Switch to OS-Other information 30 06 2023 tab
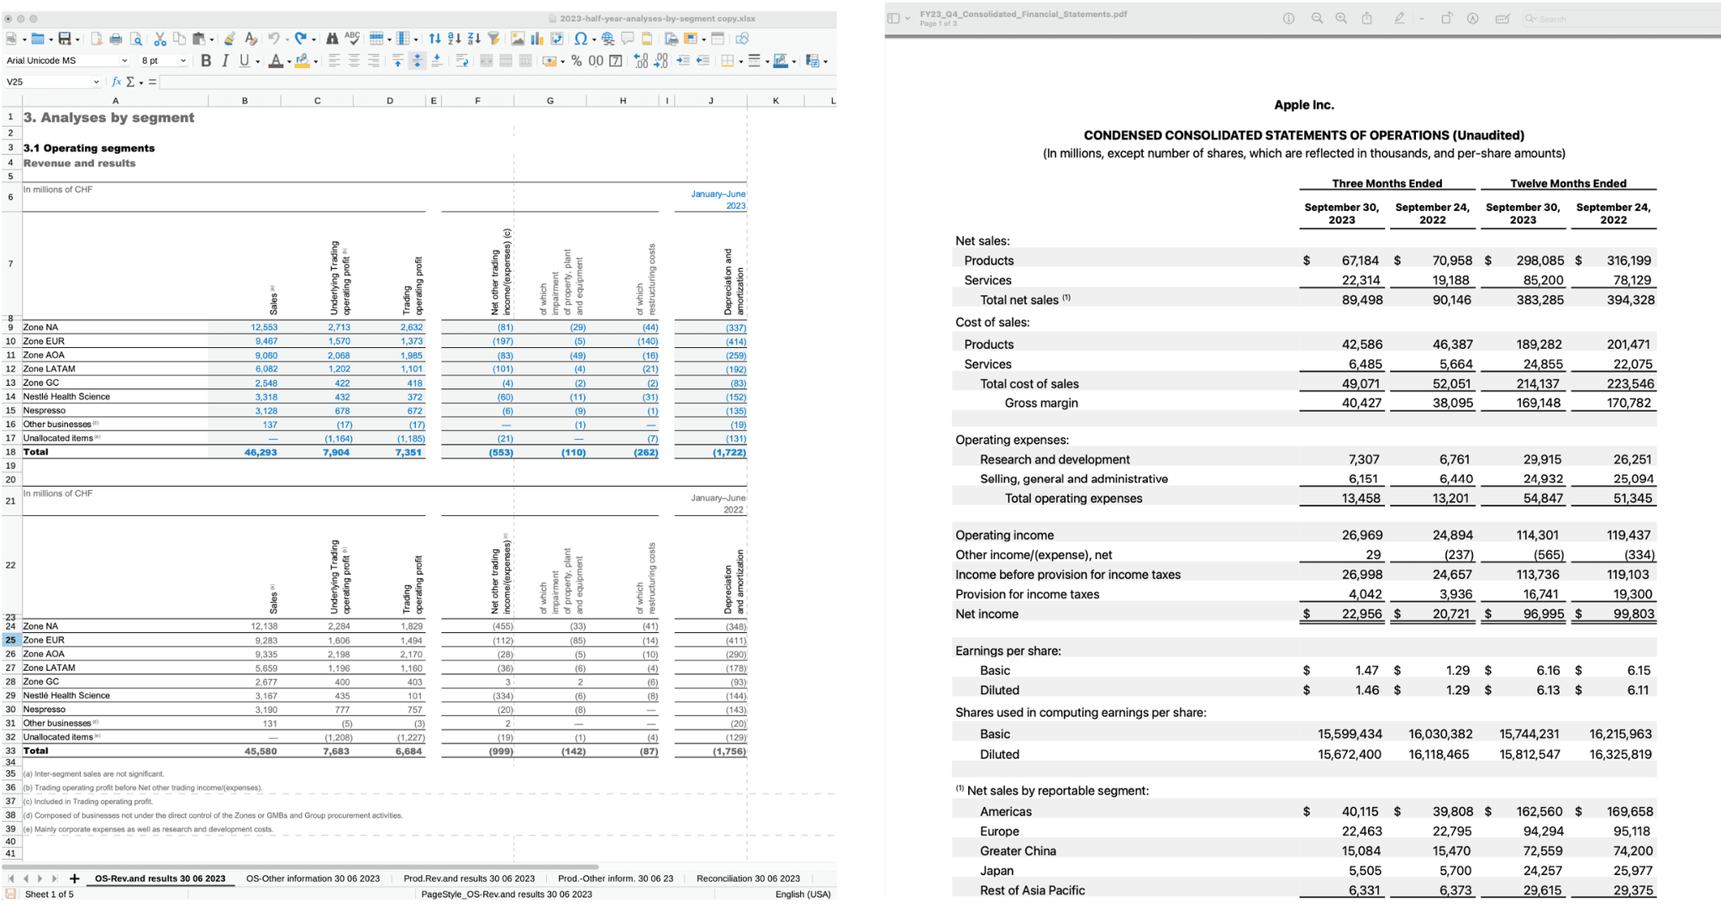 point(313,878)
